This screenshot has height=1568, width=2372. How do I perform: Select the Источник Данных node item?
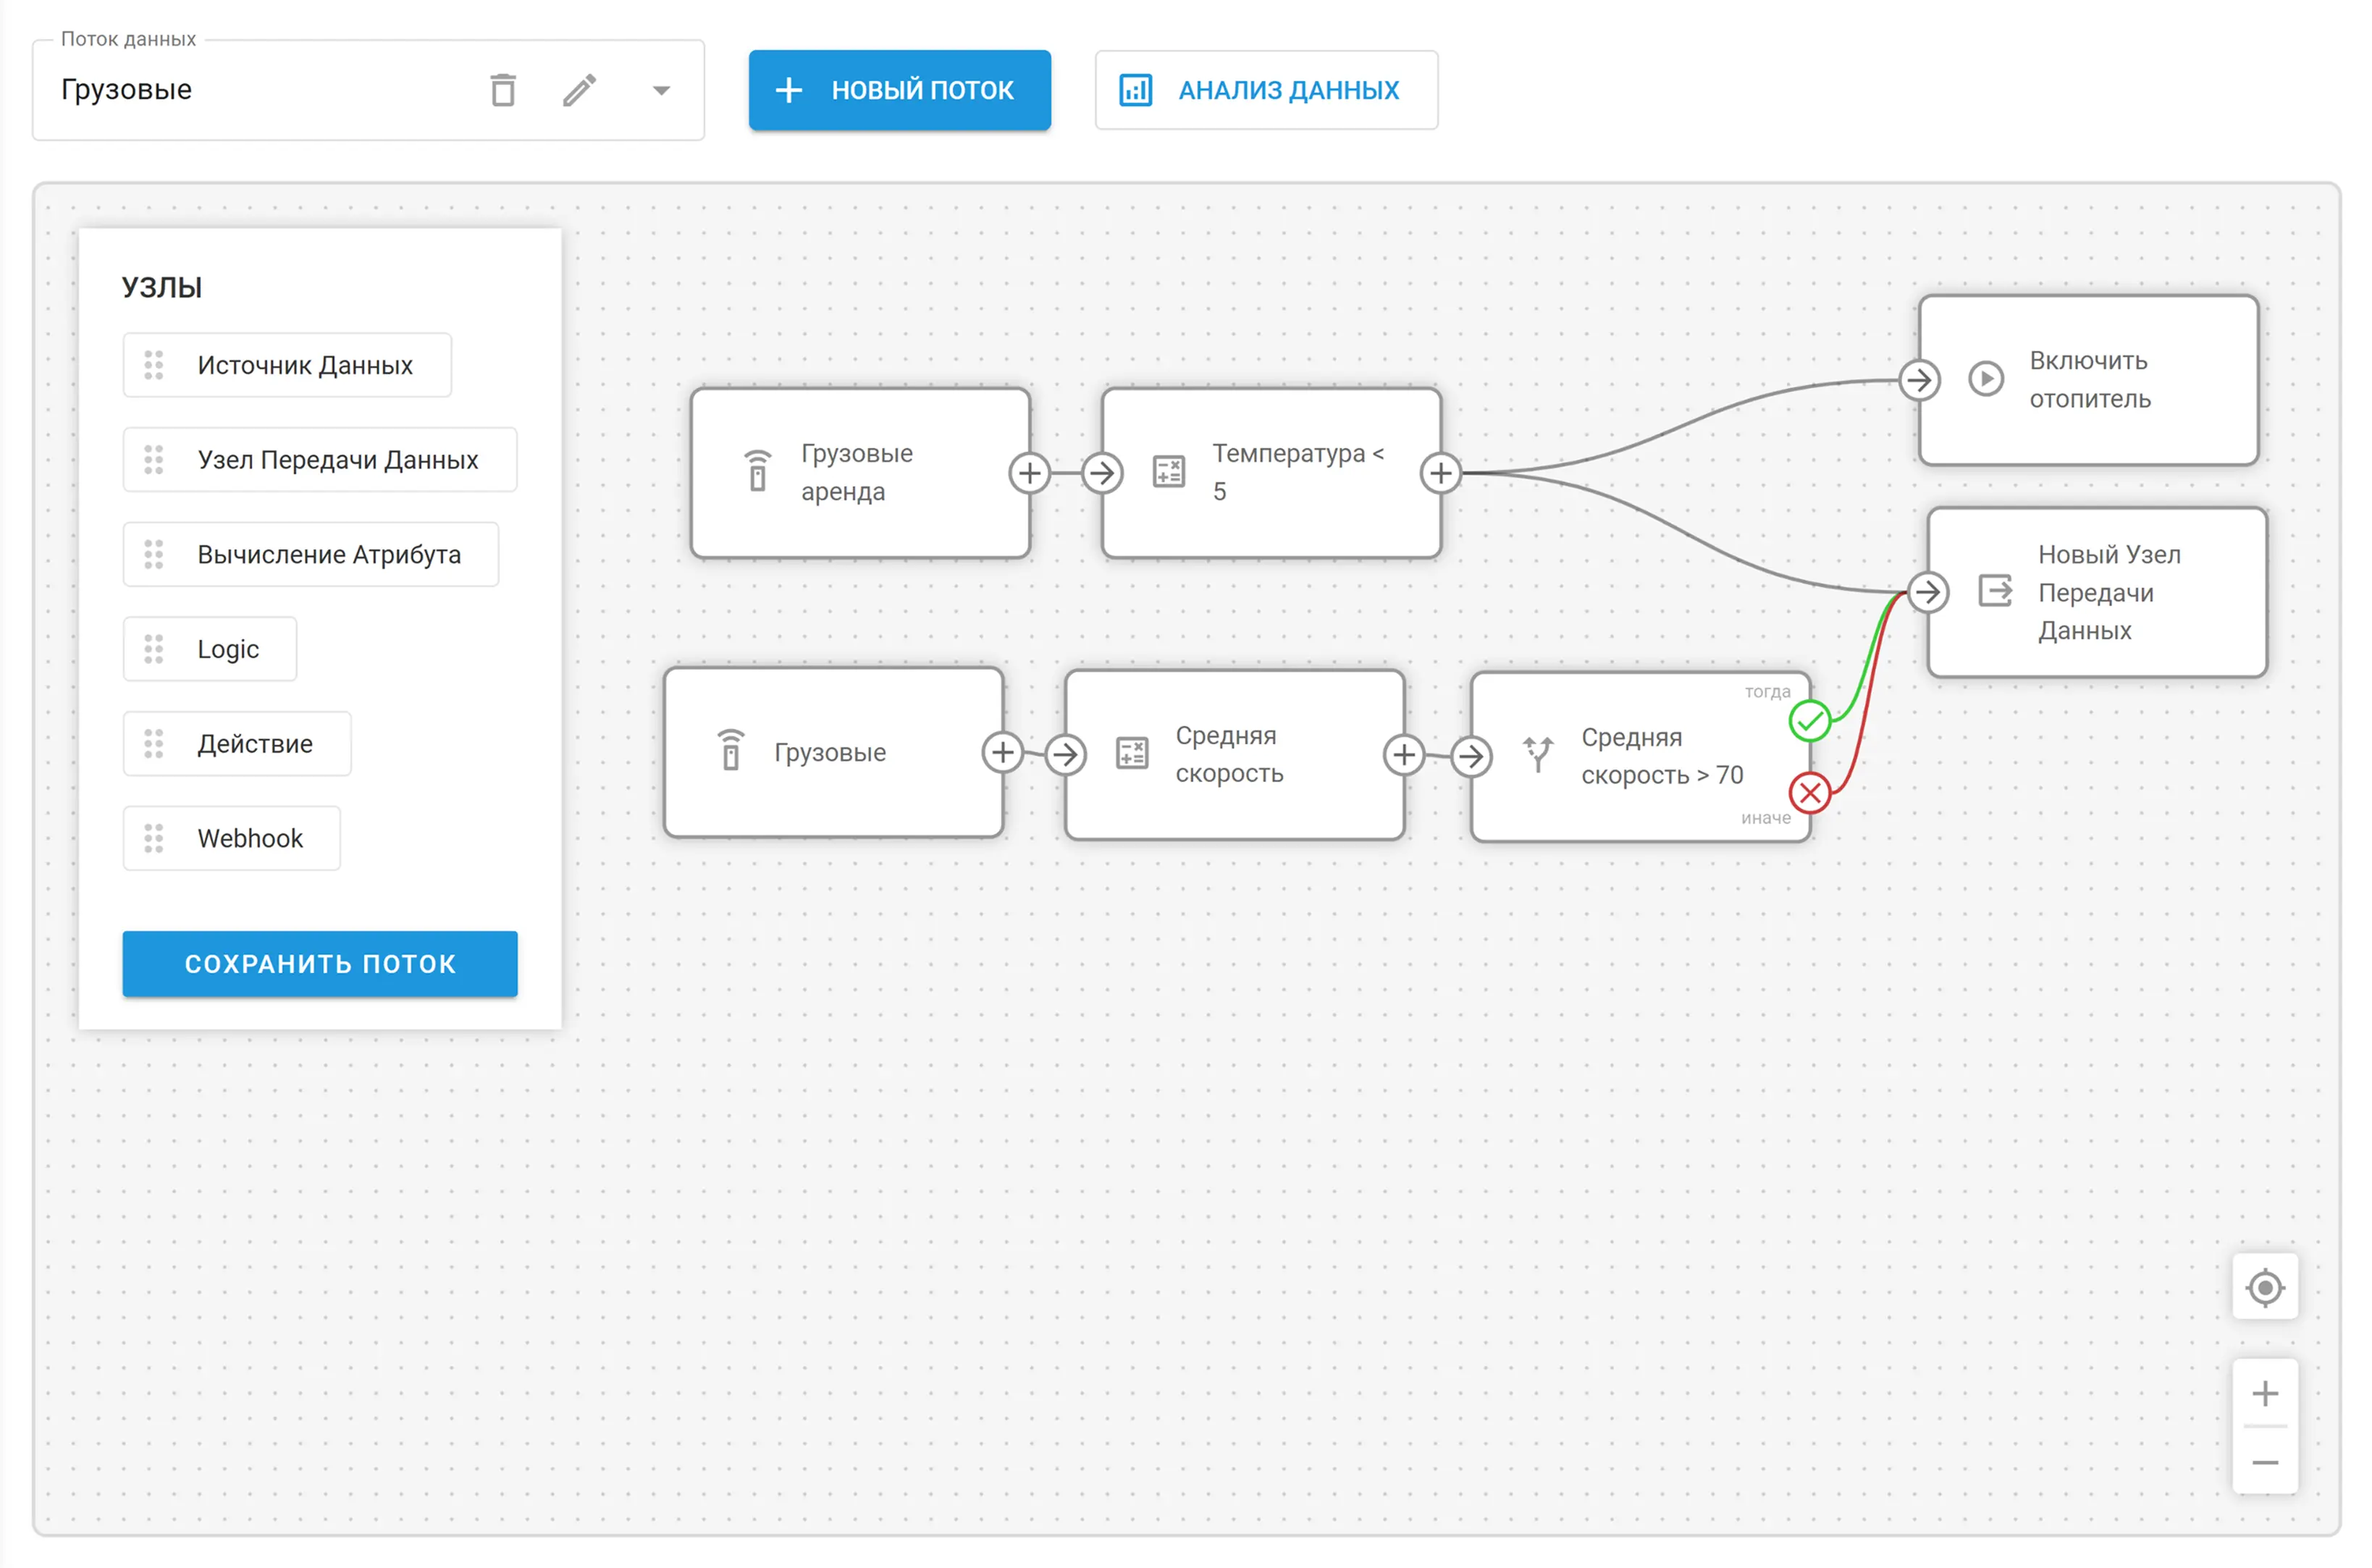tap(287, 365)
